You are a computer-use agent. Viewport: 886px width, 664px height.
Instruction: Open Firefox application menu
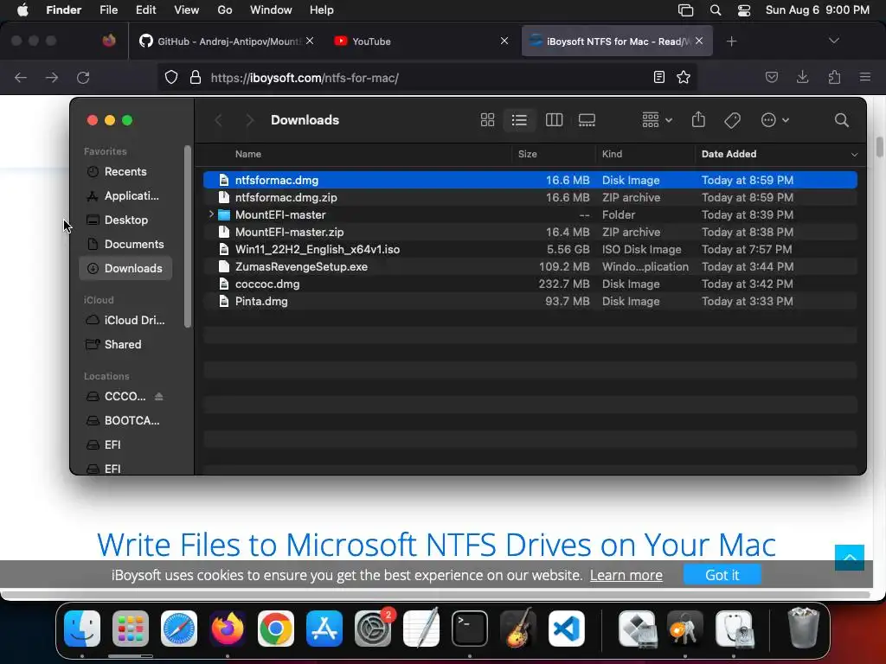864,77
